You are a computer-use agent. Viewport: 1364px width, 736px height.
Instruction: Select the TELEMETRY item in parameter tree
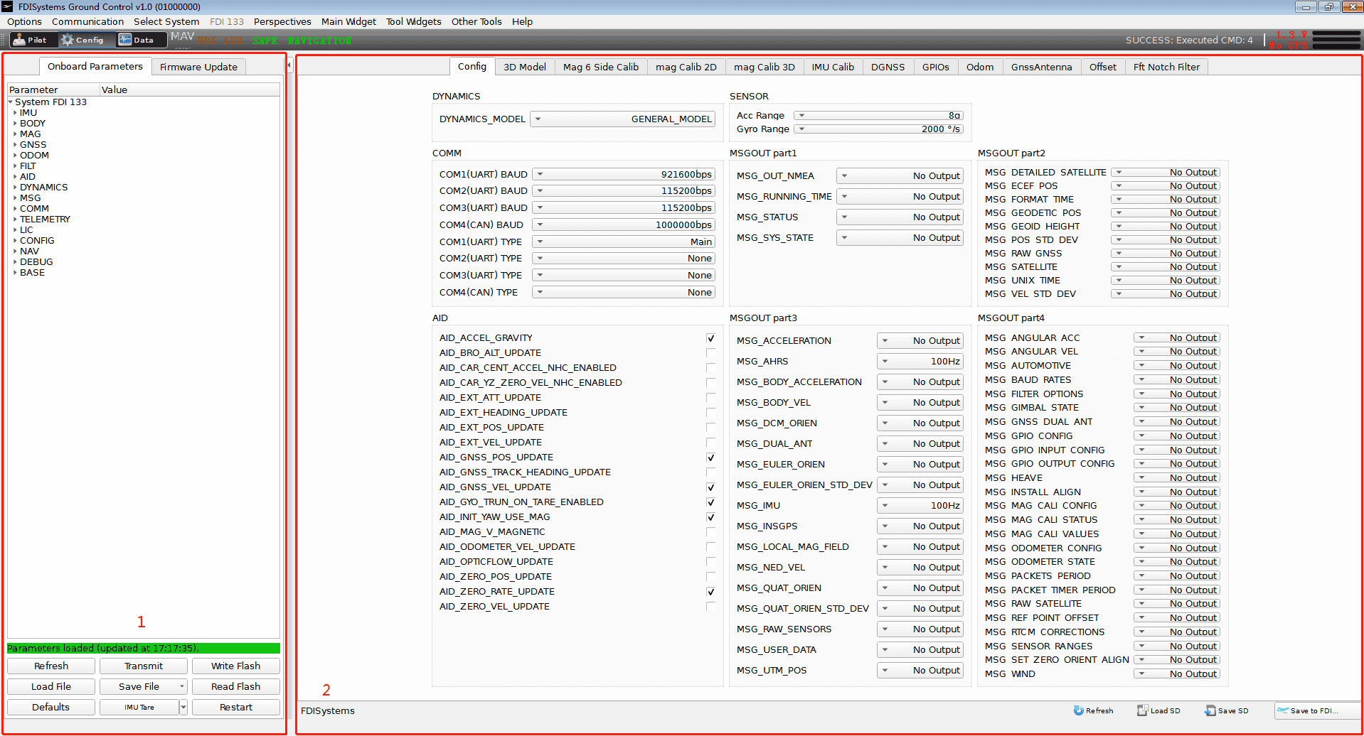click(x=45, y=220)
